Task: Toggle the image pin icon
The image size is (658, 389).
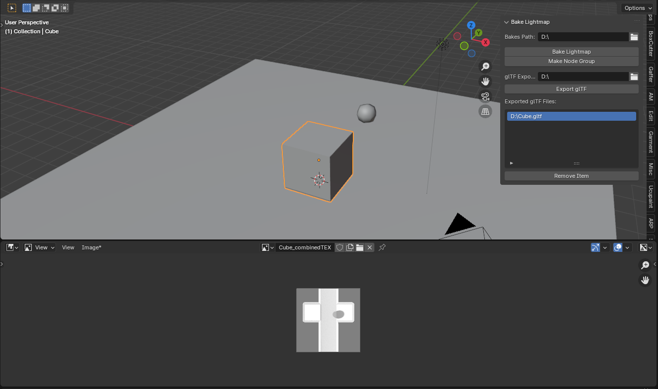Action: tap(382, 247)
